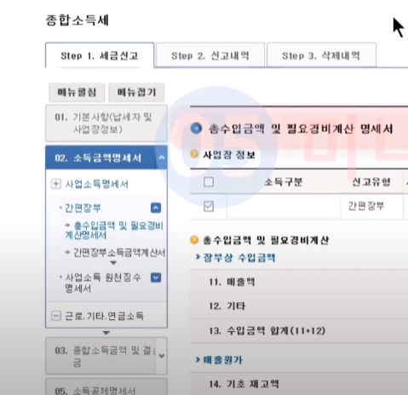
Task: Expand the 03. 종합소득금액 menu chevron
Action: [162, 356]
